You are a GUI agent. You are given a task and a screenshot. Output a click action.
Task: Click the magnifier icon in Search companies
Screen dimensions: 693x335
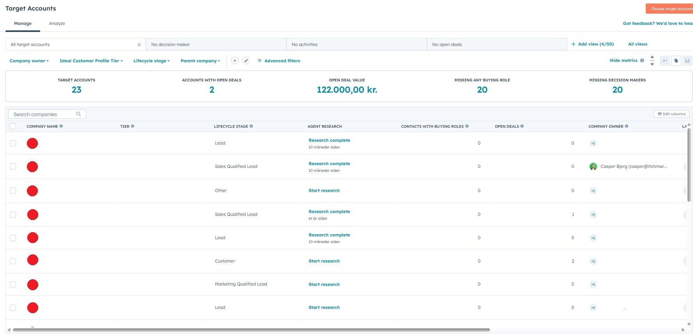tap(78, 114)
